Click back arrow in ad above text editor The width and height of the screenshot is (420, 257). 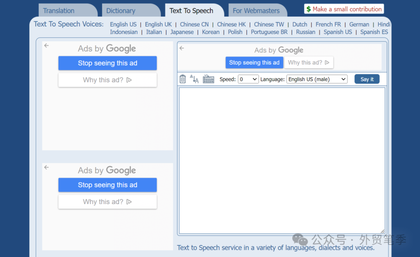(182, 48)
